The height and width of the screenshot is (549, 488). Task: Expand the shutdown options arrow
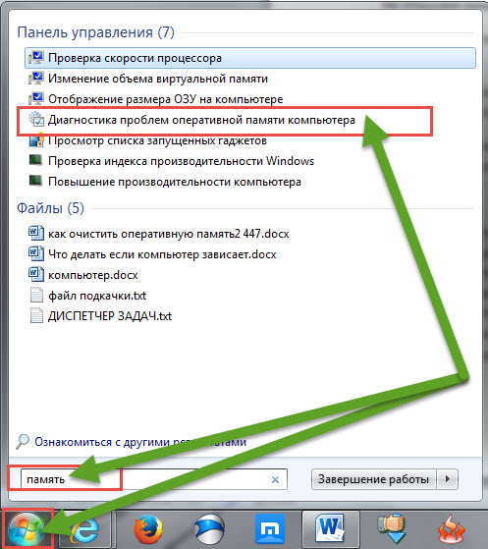pyautogui.click(x=448, y=479)
